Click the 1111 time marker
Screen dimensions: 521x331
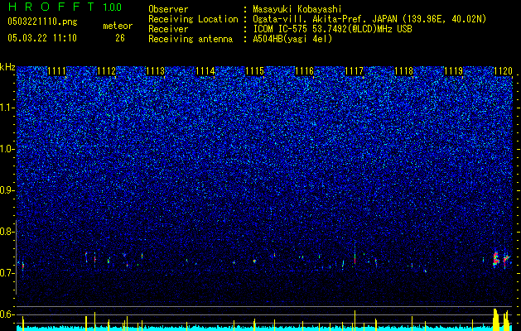pyautogui.click(x=57, y=71)
